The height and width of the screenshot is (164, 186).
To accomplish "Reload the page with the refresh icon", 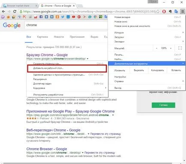I will [x=15, y=12].
